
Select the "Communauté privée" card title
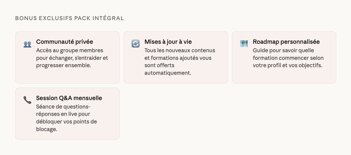point(65,42)
